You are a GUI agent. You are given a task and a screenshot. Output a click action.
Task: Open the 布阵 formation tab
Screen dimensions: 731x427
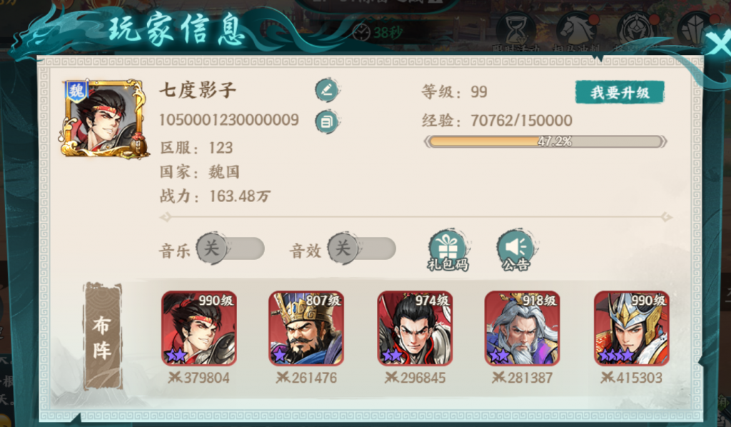pyautogui.click(x=103, y=336)
